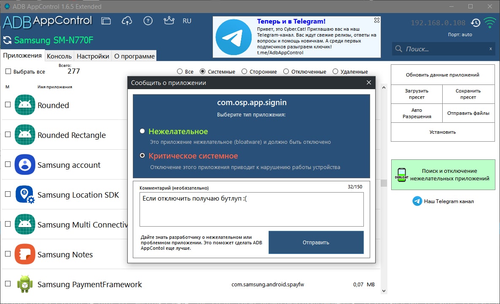The image size is (500, 304).
Task: Check the box for Samsung Multi Connectivity
Action: tap(8, 224)
